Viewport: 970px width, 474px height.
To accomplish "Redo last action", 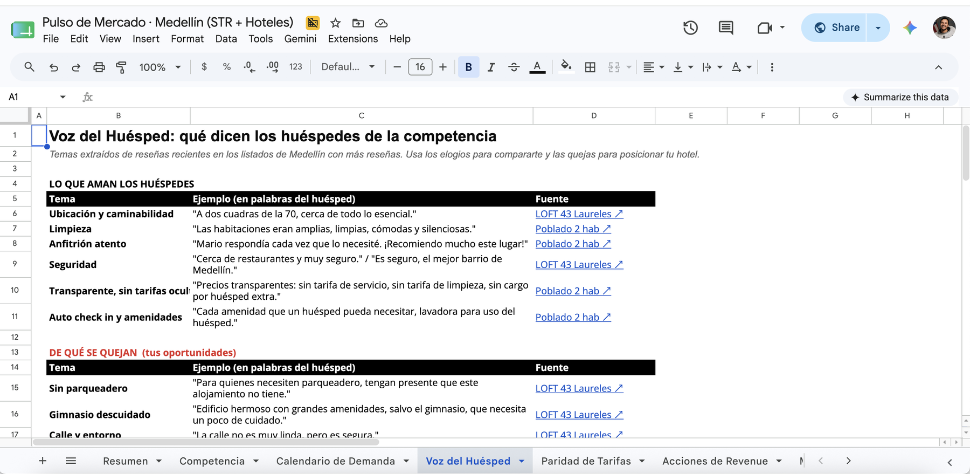I will point(76,67).
